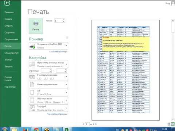This screenshot has height=131, width=175.
Task: Click the print preview page thumbnail
Action: click(126, 70)
